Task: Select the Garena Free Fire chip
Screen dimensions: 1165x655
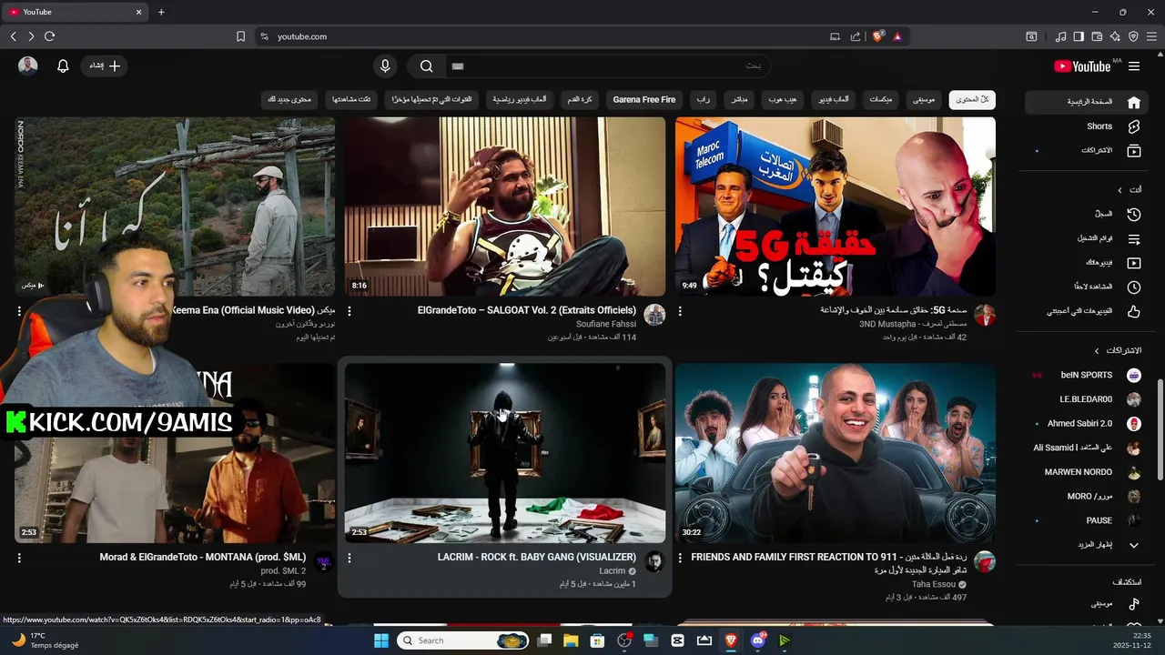Action: pos(644,99)
